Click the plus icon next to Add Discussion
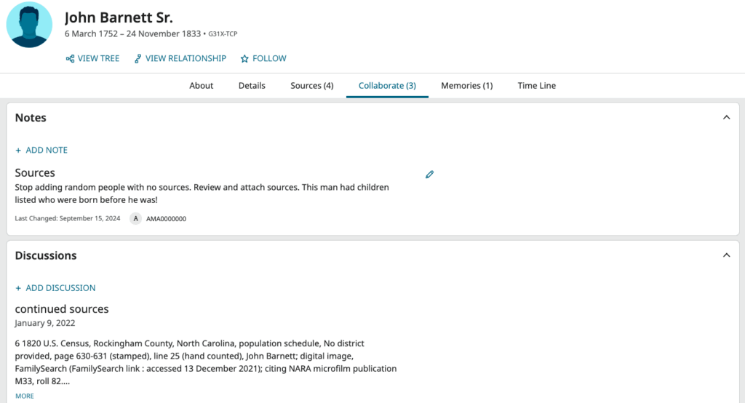This screenshot has height=403, width=745. tap(18, 288)
